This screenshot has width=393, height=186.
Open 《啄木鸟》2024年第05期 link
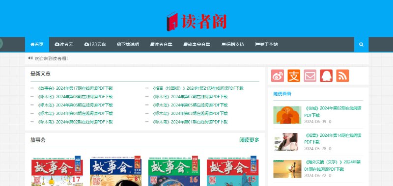(190, 105)
